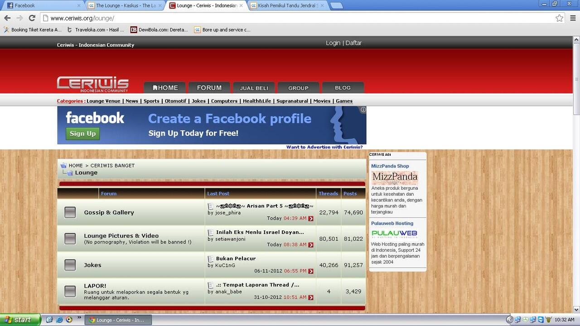Go to last post arrow at 10:51 AM
The image size is (580, 326).
tap(311, 297)
